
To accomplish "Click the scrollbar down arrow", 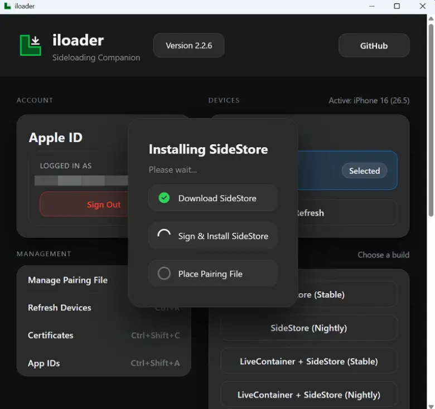I will [431, 406].
